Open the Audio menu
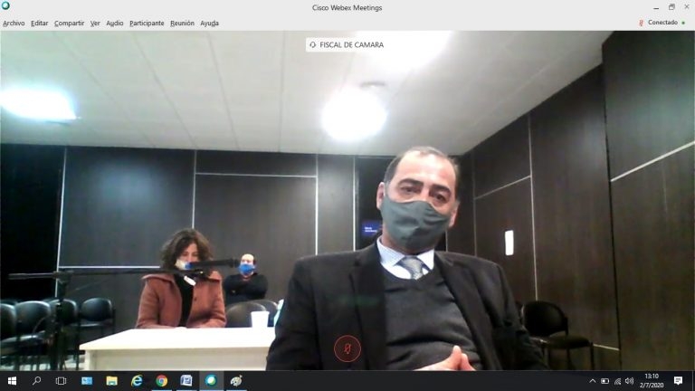The image size is (695, 391). pyautogui.click(x=115, y=23)
